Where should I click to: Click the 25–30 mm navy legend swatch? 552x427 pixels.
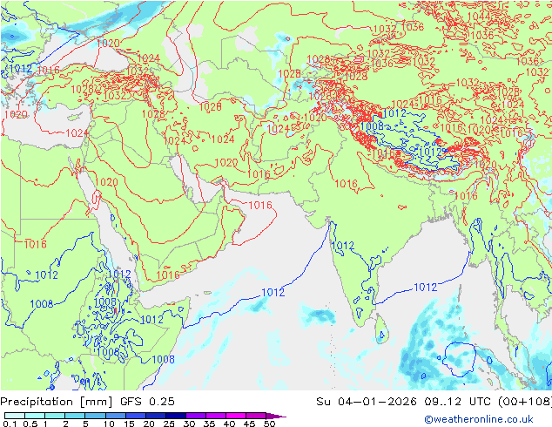[175, 416]
